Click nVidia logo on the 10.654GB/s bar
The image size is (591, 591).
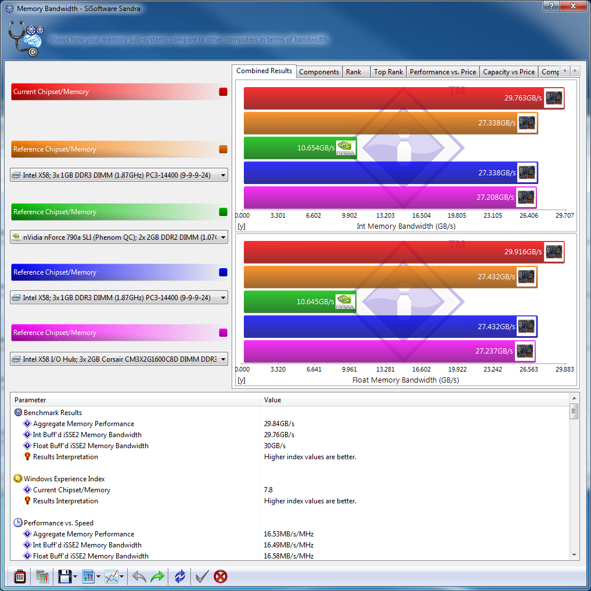pyautogui.click(x=345, y=147)
